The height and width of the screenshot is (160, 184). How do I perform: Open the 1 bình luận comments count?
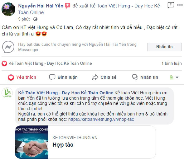point(172,64)
